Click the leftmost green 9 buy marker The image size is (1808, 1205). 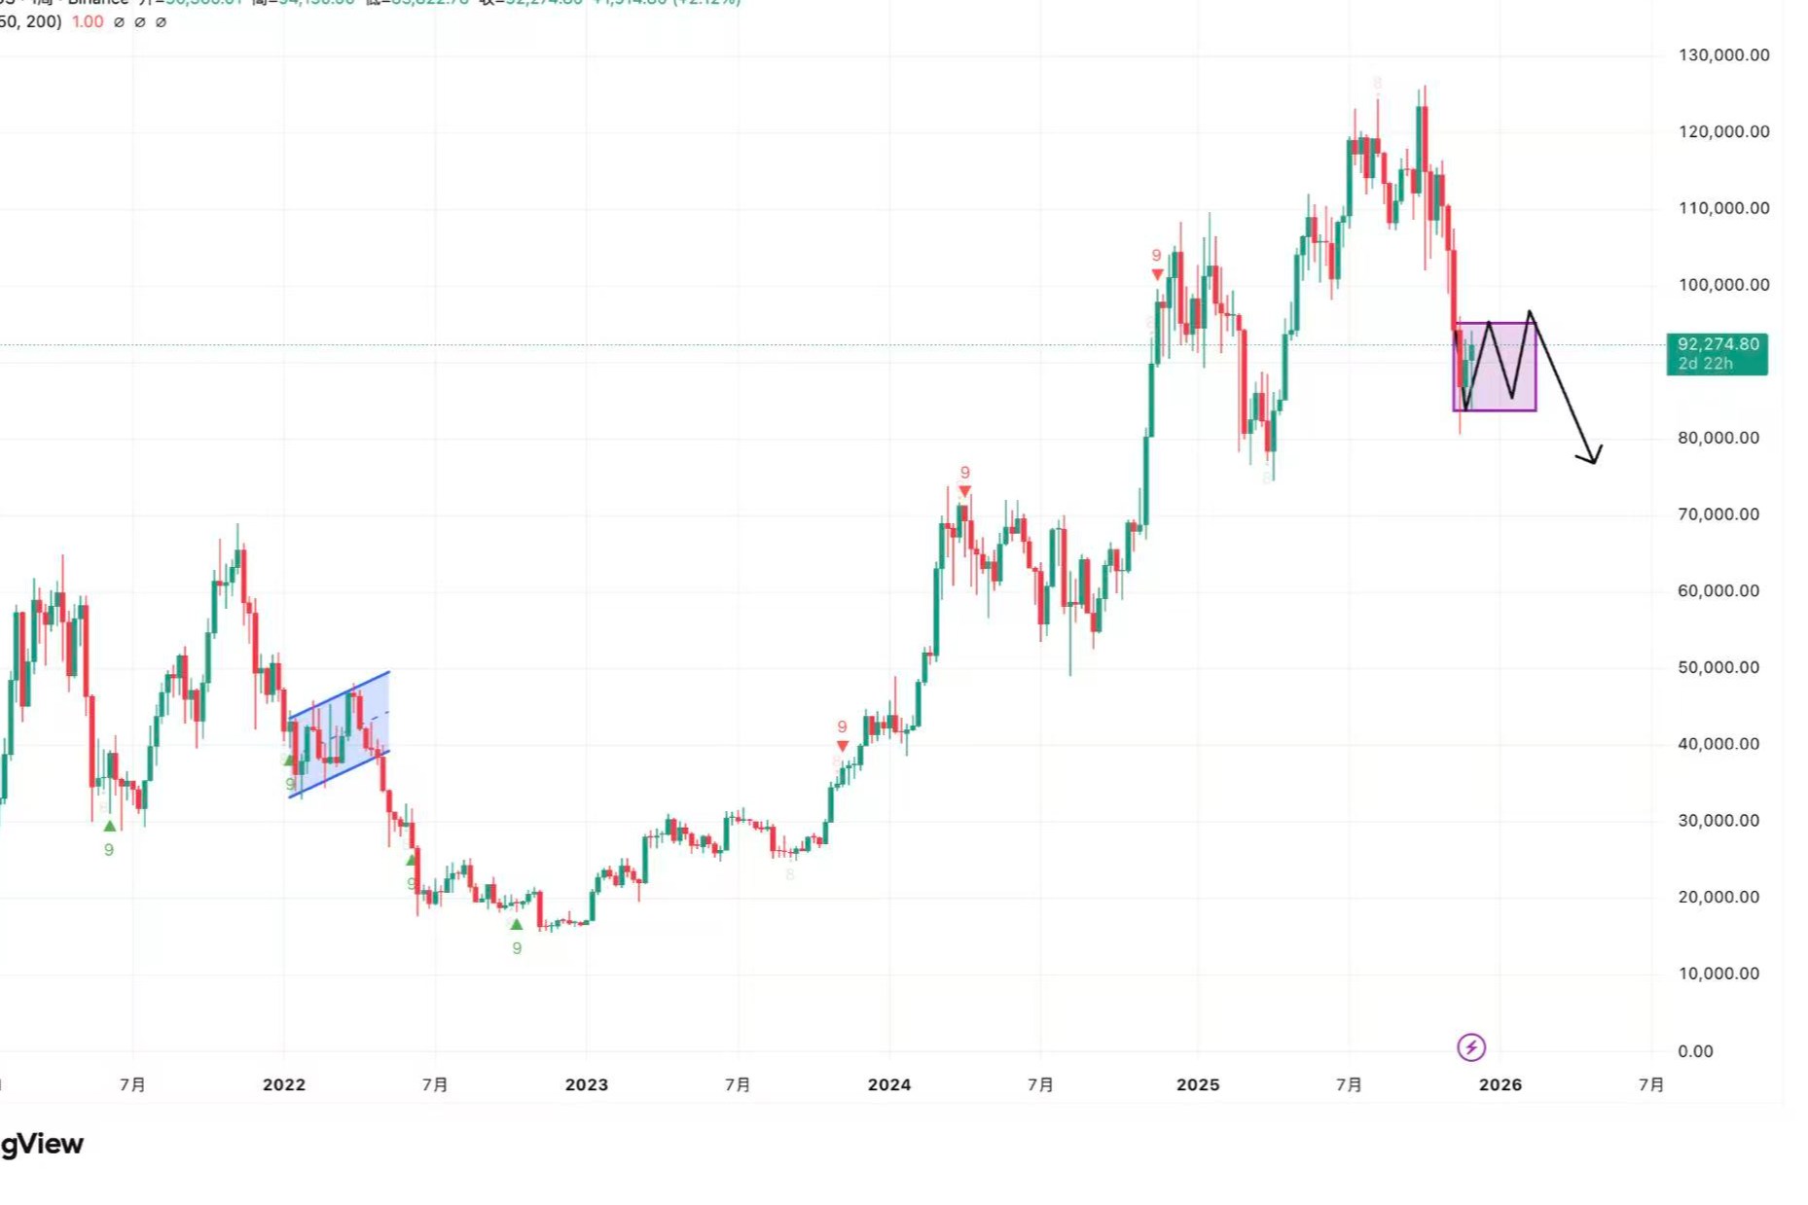109,849
